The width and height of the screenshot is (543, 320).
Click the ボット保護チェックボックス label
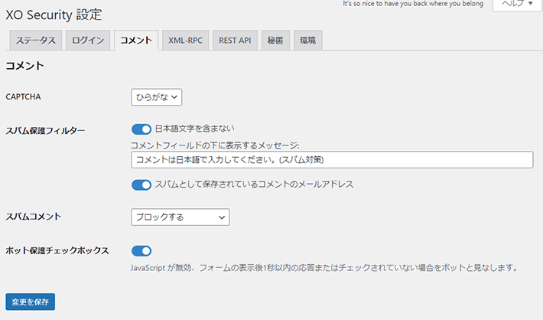pos(57,250)
